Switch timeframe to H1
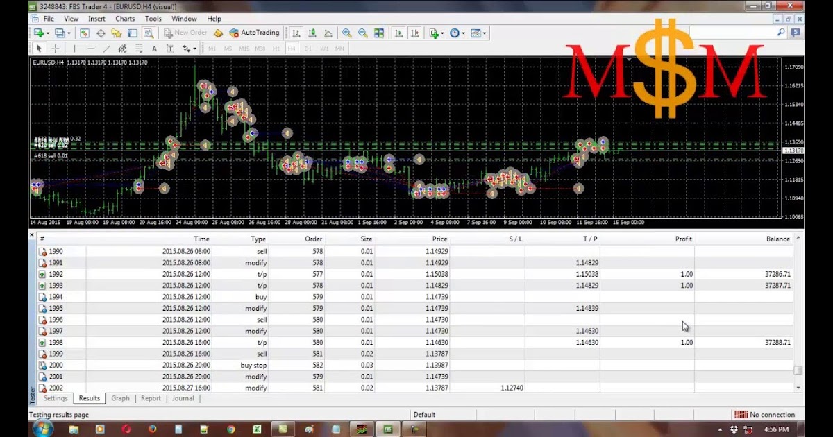The height and width of the screenshot is (437, 833). (276, 49)
